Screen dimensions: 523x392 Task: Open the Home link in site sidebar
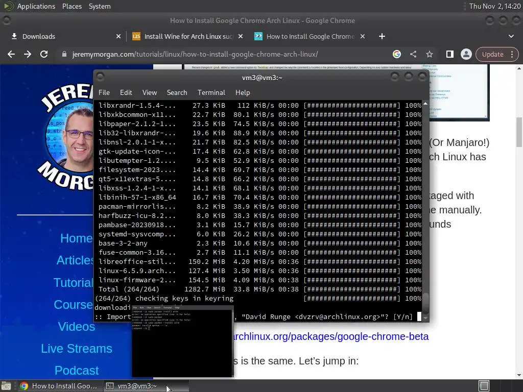click(77, 238)
